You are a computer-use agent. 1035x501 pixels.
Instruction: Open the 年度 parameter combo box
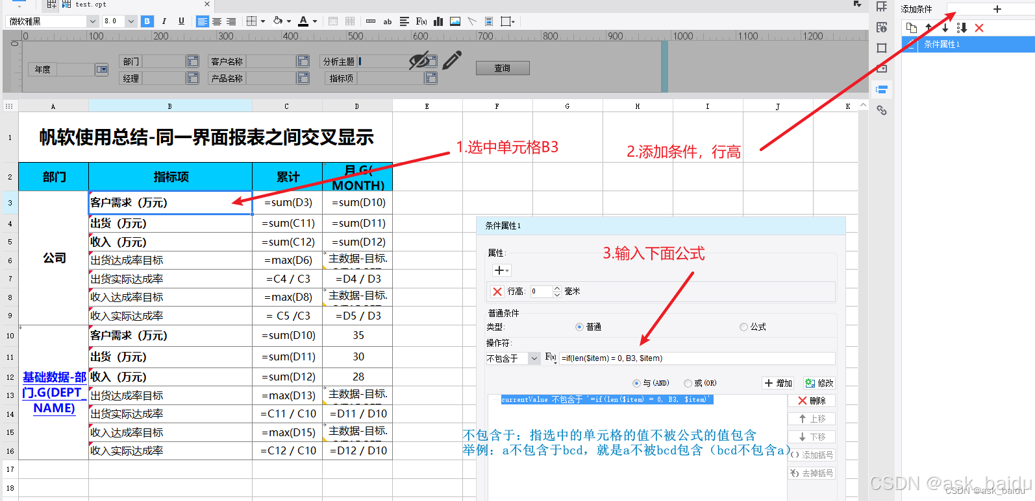coord(102,69)
